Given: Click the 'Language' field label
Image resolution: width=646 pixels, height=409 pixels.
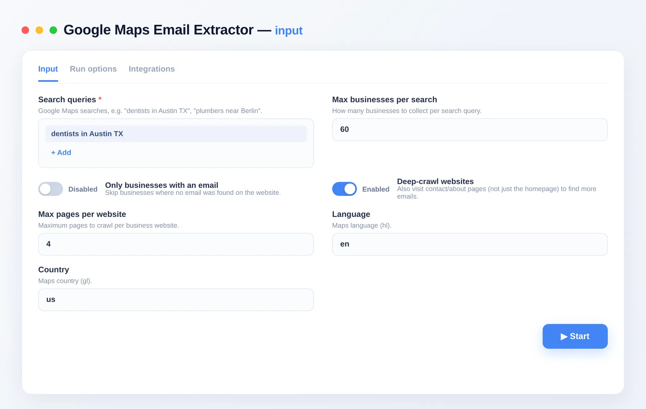Looking at the screenshot, I should [x=351, y=214].
